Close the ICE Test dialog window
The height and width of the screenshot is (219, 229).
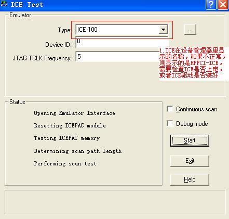click(x=223, y=4)
